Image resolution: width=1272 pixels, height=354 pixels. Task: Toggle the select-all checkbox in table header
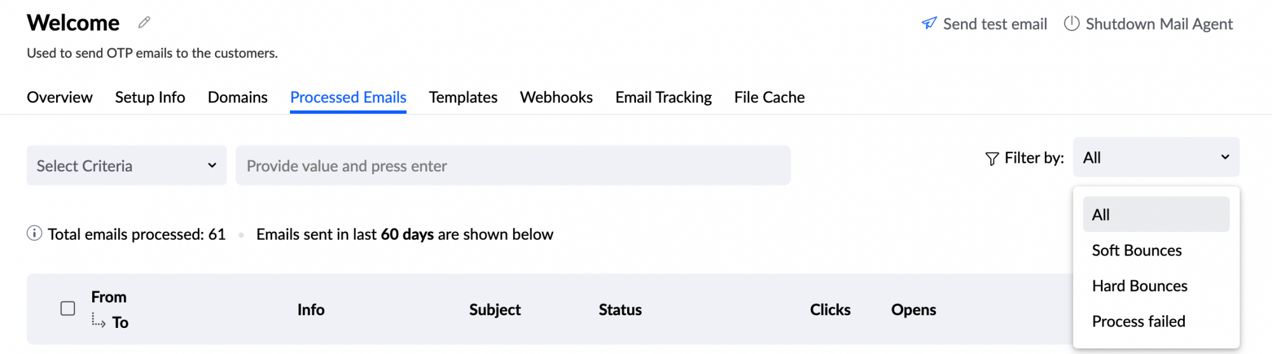[67, 309]
